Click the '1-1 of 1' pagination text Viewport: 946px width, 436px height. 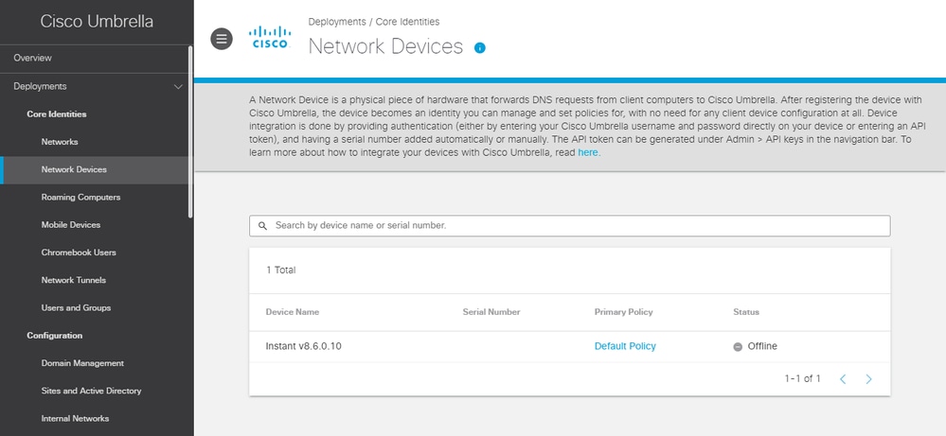click(802, 379)
